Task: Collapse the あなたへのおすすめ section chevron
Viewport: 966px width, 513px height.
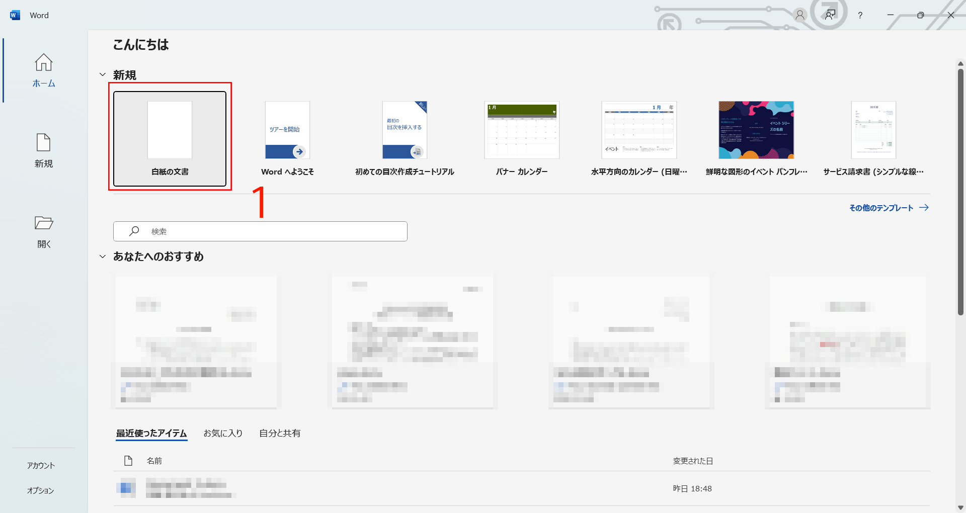Action: tap(103, 256)
